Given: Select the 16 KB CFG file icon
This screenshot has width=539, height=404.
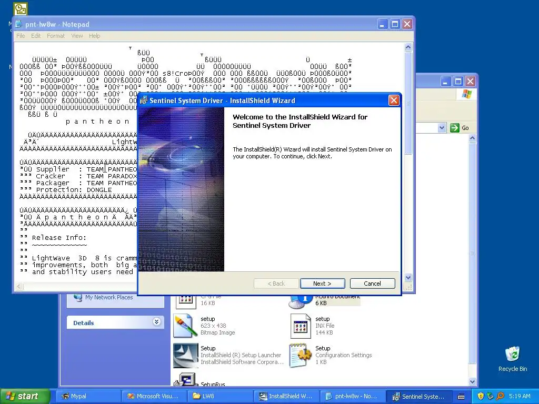Looking at the screenshot, I should pyautogui.click(x=186, y=301).
